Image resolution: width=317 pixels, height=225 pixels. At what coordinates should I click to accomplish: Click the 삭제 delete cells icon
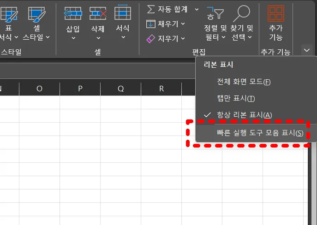click(98, 13)
